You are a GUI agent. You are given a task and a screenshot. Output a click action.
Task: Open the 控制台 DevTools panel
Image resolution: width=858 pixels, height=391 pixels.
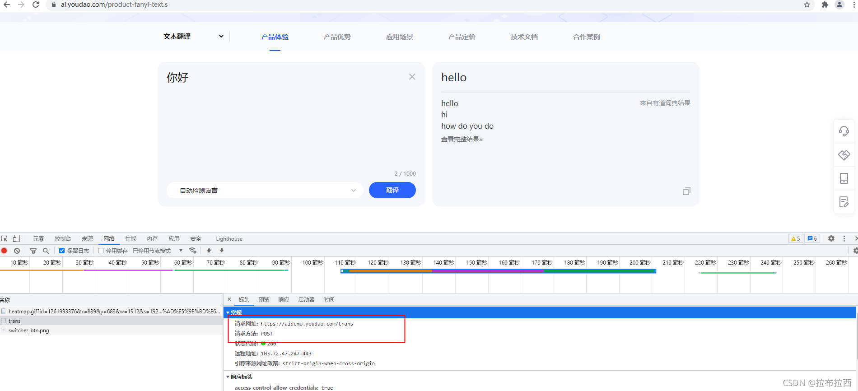[x=63, y=239]
